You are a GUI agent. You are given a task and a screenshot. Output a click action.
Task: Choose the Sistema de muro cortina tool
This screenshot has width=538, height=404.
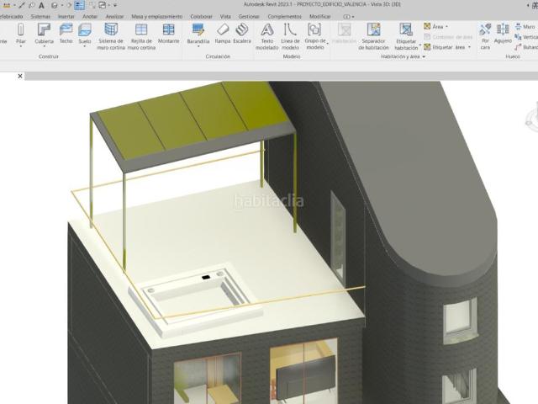point(110,34)
